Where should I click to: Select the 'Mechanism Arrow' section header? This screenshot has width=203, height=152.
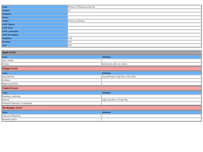[x=101, y=108]
